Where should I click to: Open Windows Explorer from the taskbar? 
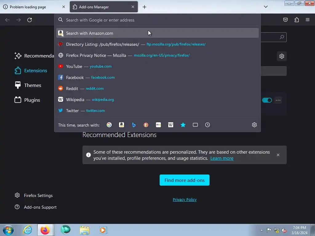point(85,230)
